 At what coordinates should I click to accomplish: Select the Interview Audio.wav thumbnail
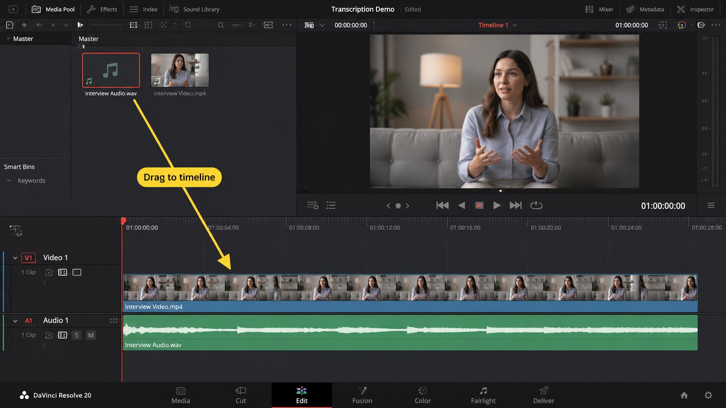[x=111, y=70]
